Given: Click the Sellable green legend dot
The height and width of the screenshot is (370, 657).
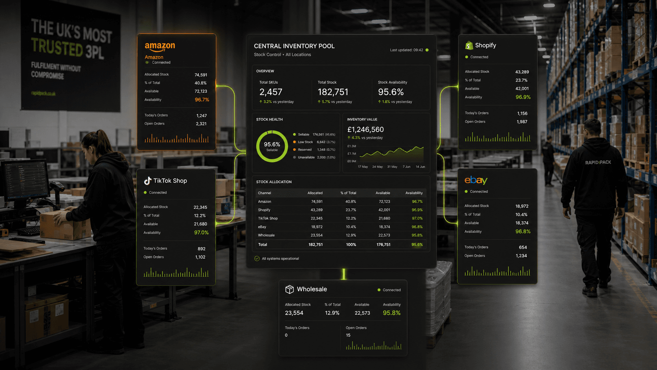Looking at the screenshot, I should pos(294,134).
